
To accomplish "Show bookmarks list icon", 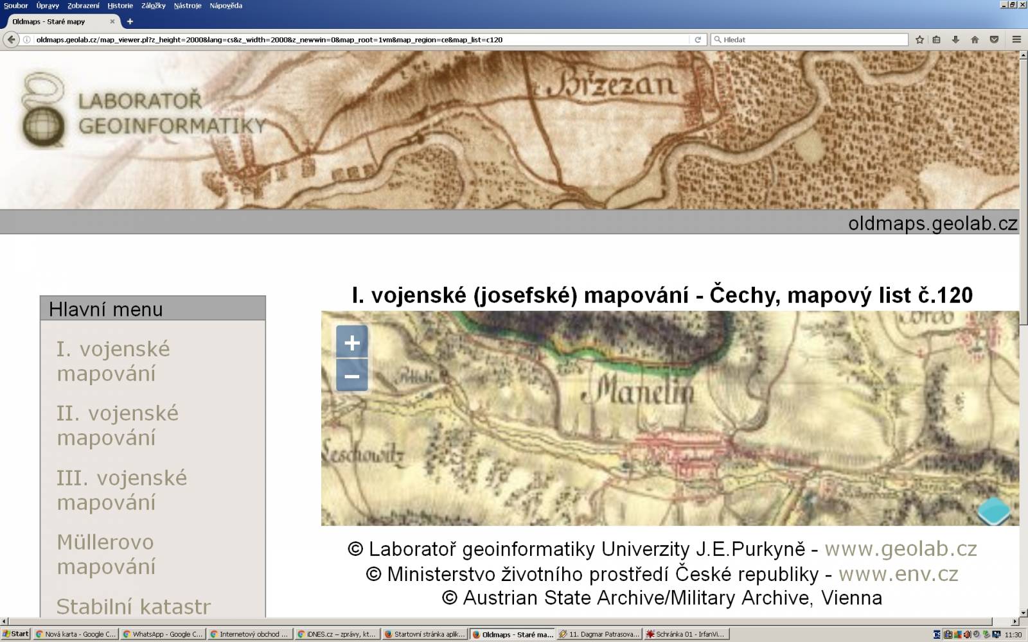I will (937, 40).
